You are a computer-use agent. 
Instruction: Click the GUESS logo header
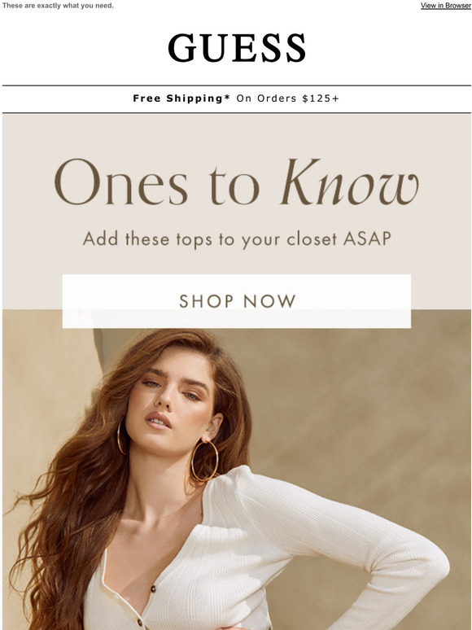237,48
